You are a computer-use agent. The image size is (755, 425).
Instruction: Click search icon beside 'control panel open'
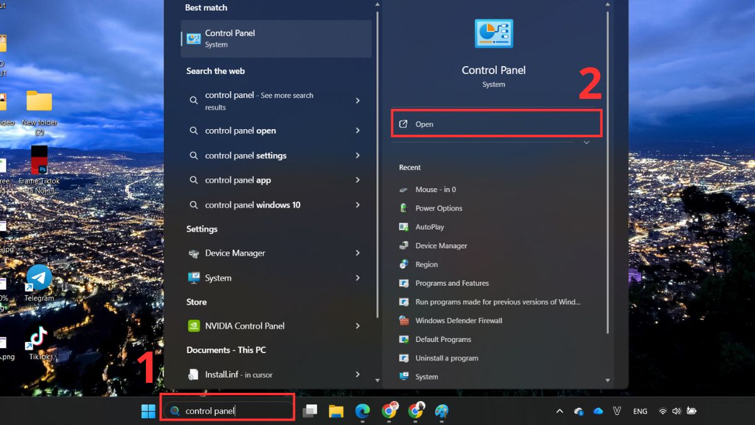[194, 131]
